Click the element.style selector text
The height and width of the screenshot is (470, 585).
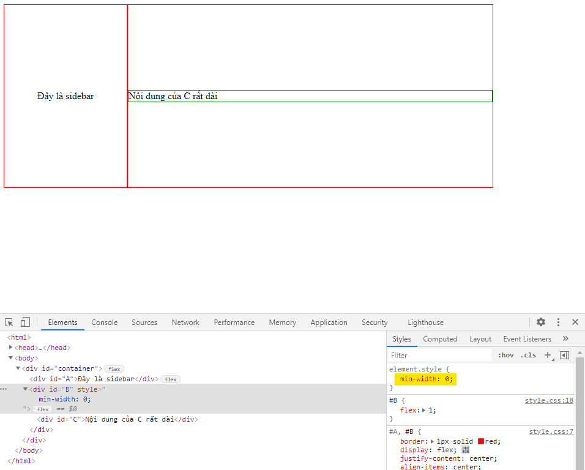click(415, 369)
